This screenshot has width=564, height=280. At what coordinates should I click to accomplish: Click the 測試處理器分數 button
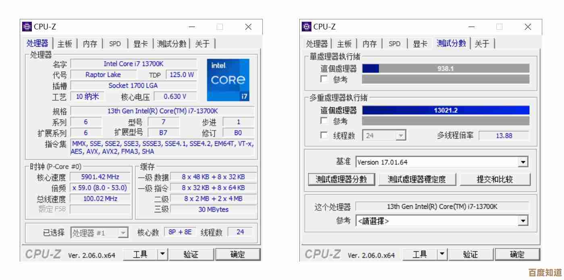coord(341,179)
